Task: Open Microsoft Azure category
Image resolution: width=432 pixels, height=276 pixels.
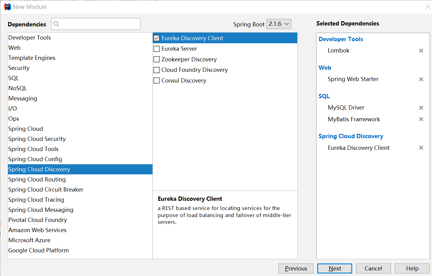Action: click(80, 240)
